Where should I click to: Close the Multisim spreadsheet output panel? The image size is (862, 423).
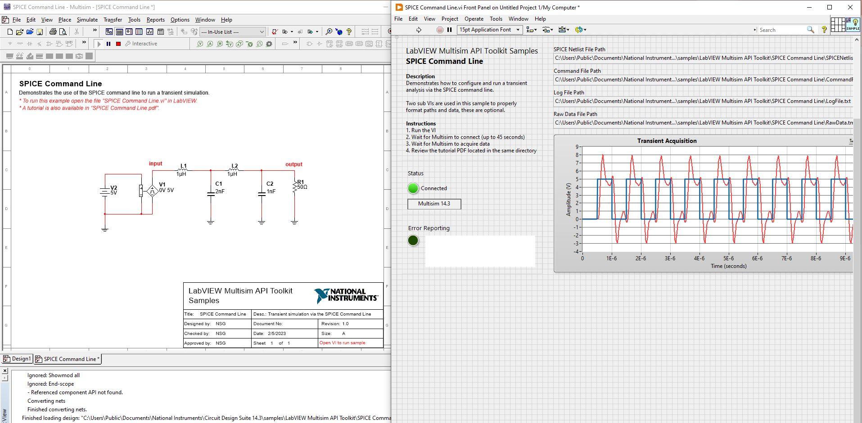[5, 371]
